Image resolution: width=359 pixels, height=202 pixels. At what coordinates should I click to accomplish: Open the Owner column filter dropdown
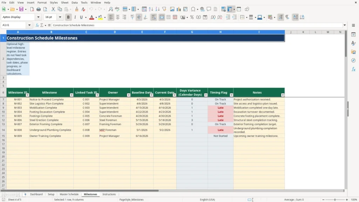tap(129, 95)
